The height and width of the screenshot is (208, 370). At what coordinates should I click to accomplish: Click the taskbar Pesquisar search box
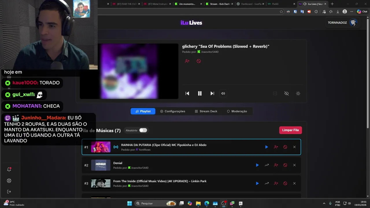pyautogui.click(x=156, y=203)
